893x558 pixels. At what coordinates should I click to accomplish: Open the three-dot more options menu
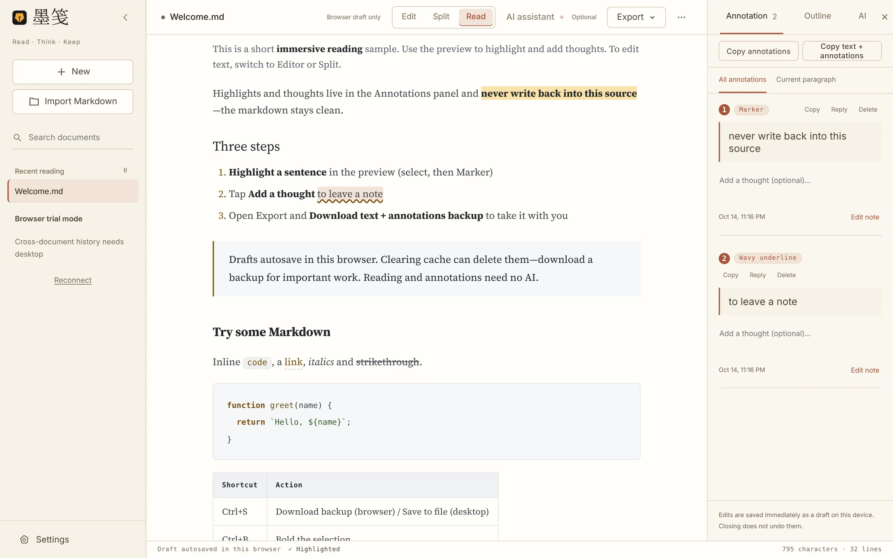point(681,17)
